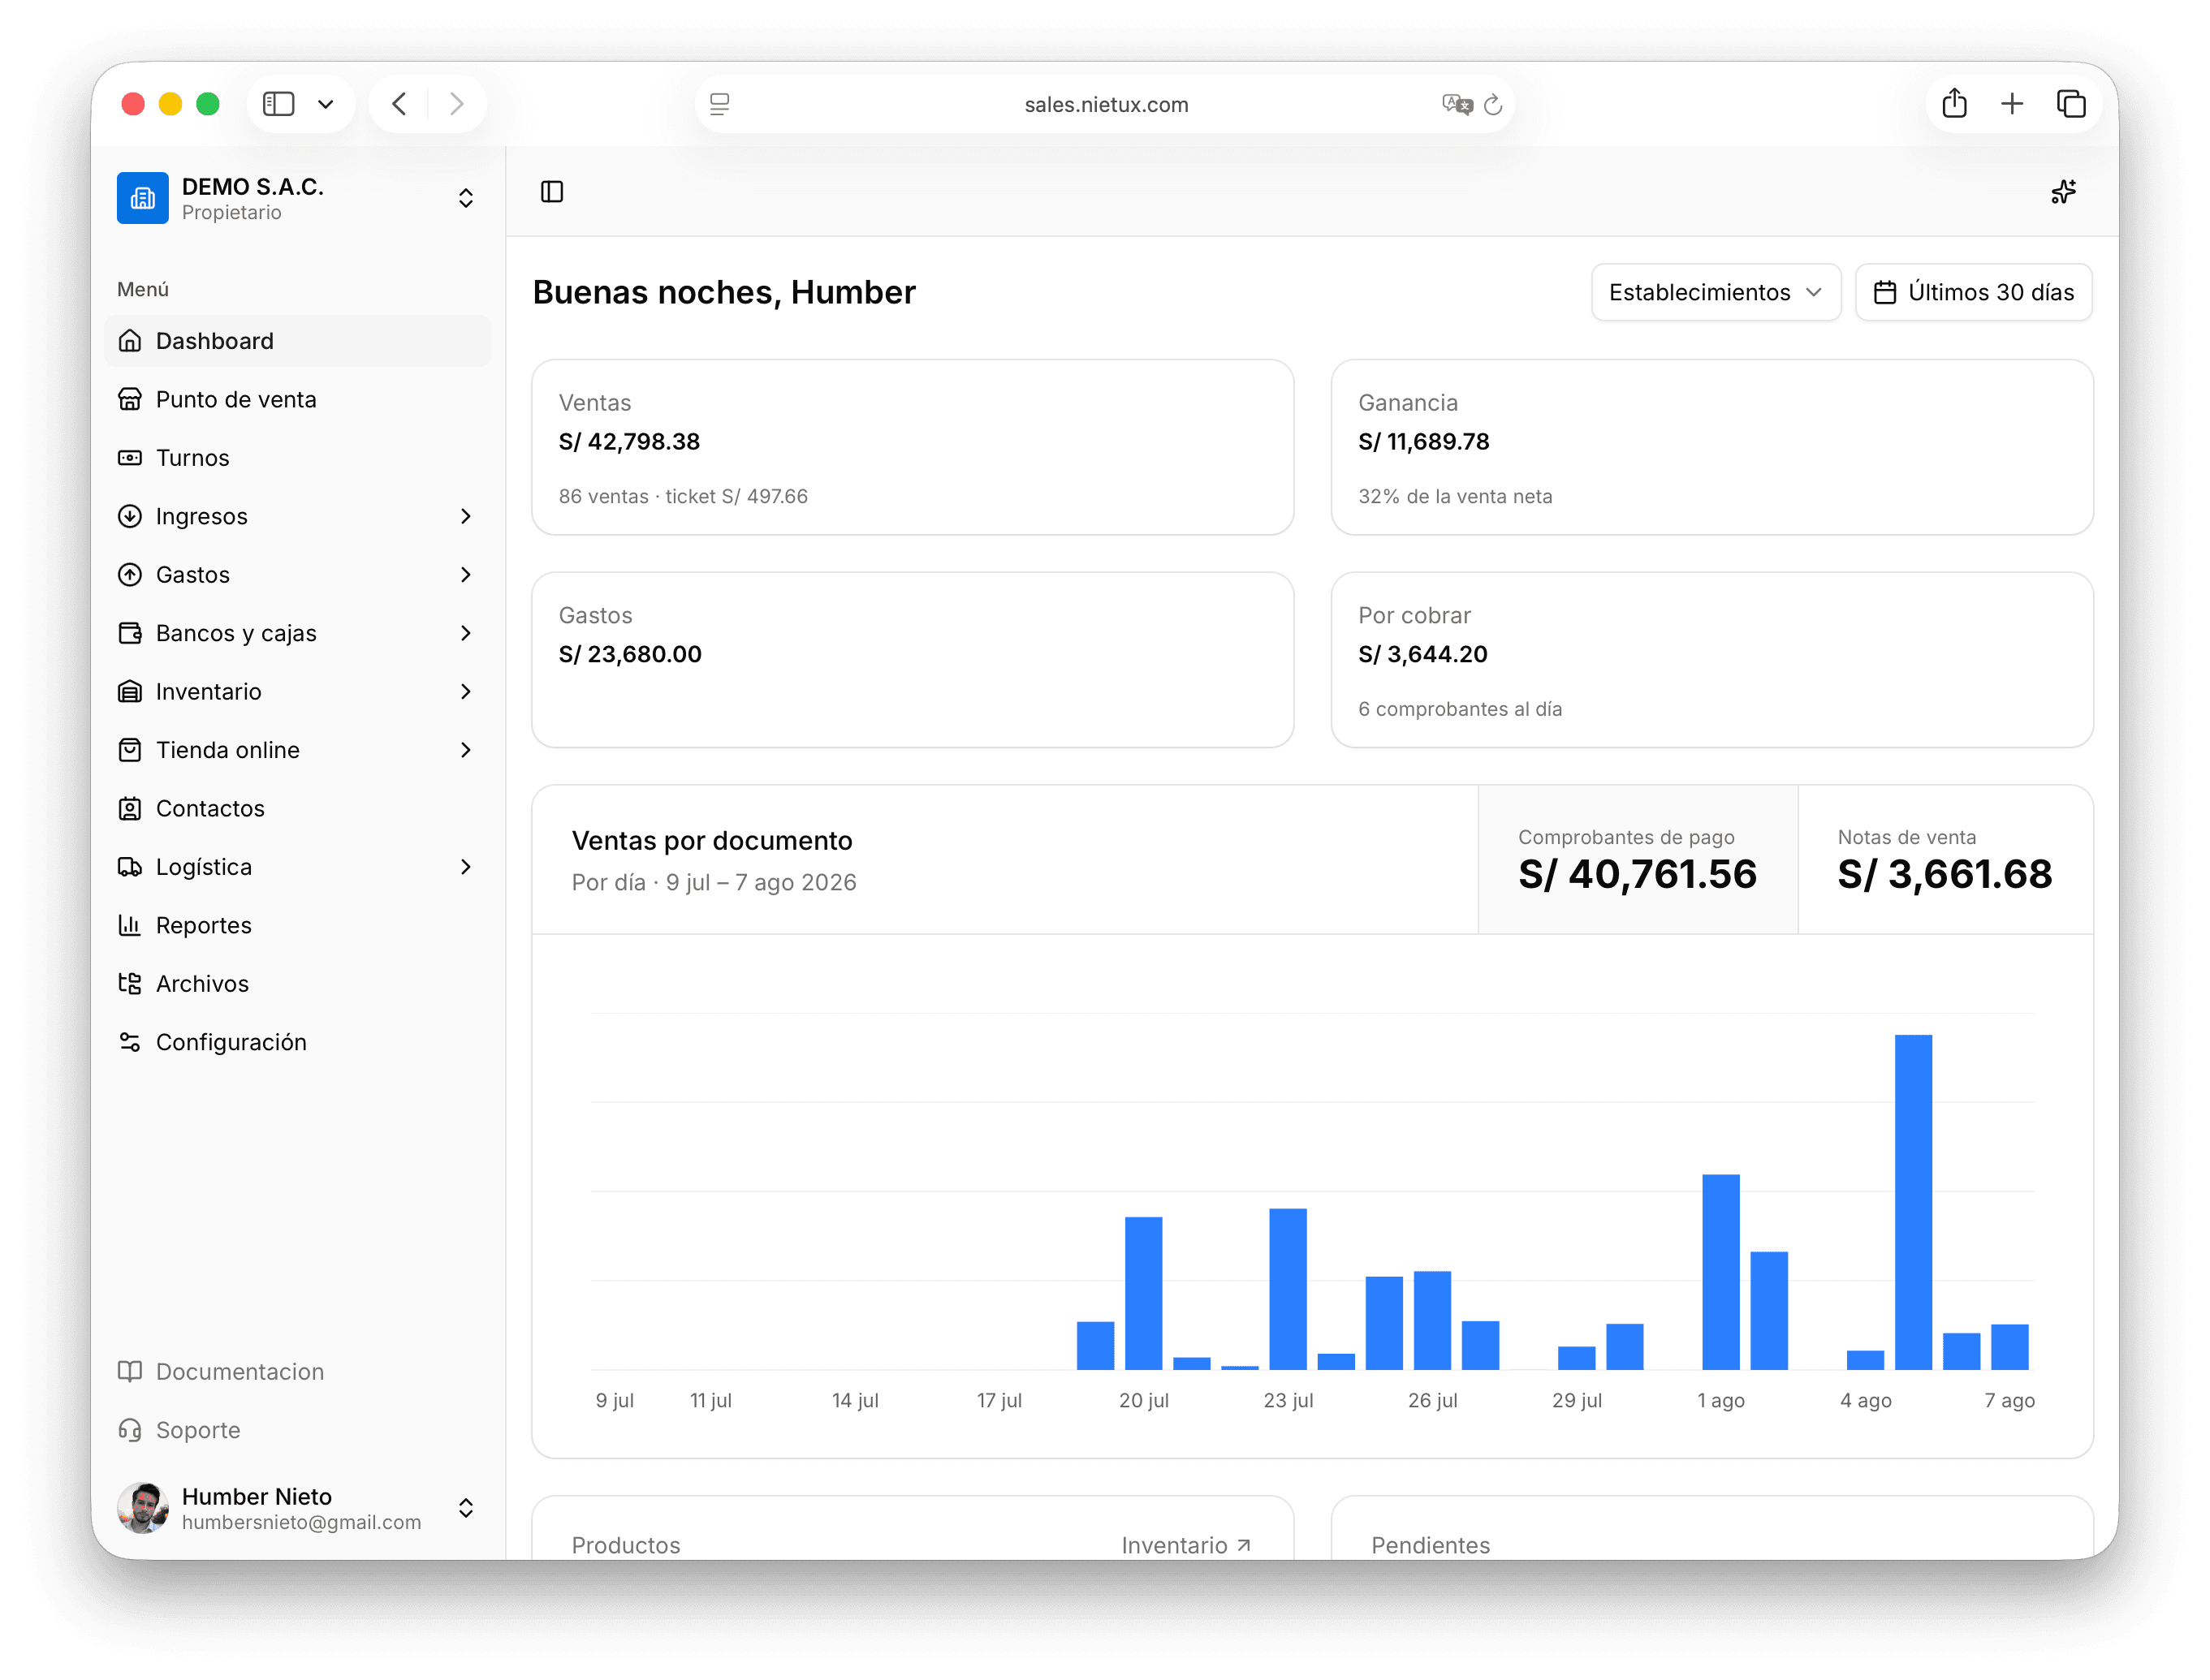Expand the Bancos y cajas chevron
This screenshot has height=1680, width=2210.
(465, 633)
